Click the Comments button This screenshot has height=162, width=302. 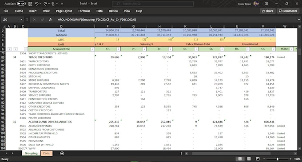[x=288, y=11]
